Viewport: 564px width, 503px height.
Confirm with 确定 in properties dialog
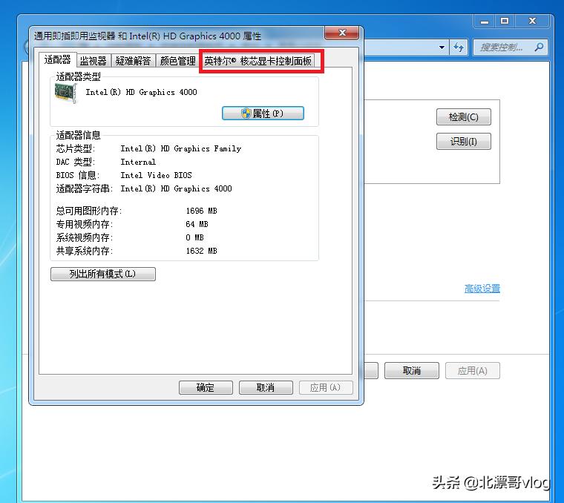[x=206, y=387]
